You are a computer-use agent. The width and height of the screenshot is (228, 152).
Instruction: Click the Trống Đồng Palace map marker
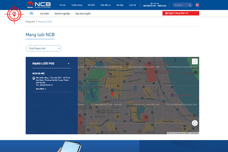tap(172, 95)
